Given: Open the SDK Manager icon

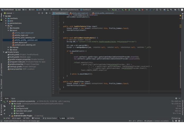Looking at the screenshot, I should click(171, 10).
